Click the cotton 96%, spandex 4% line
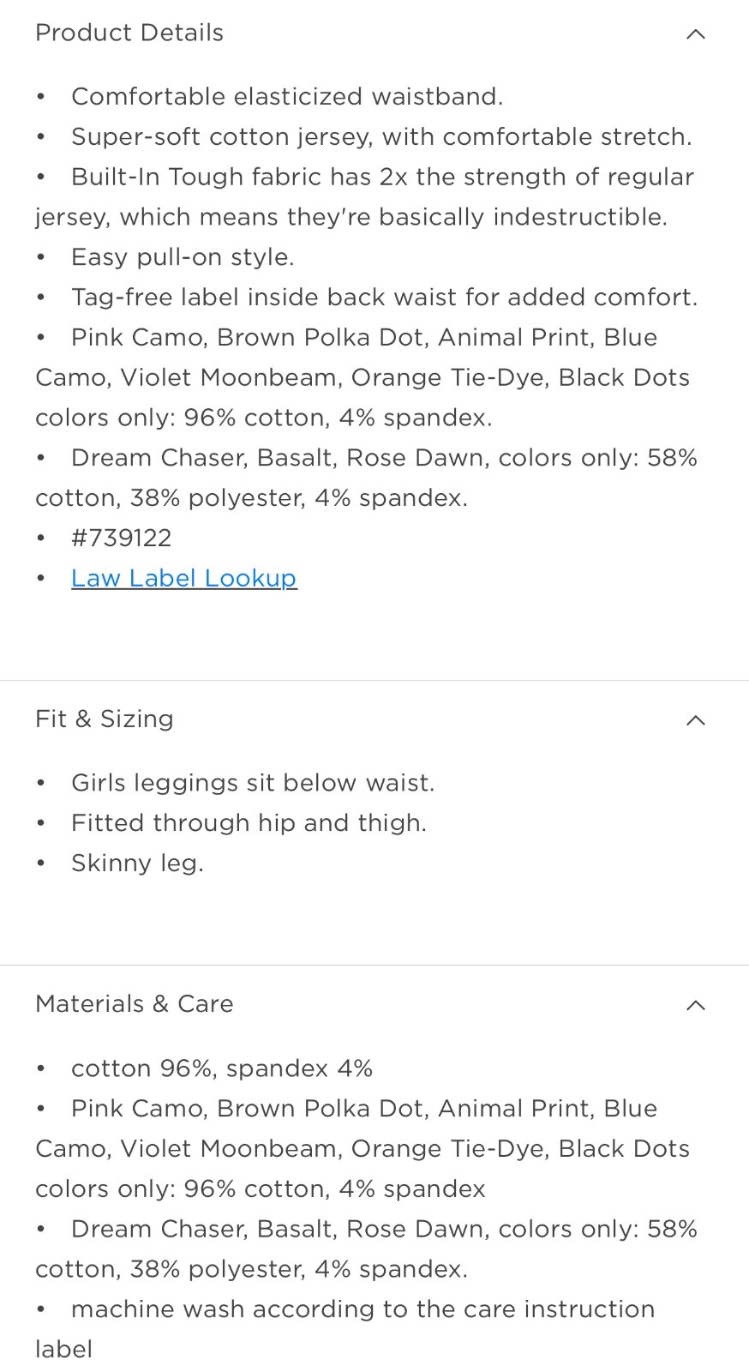749x1372 pixels. pyautogui.click(x=222, y=1068)
